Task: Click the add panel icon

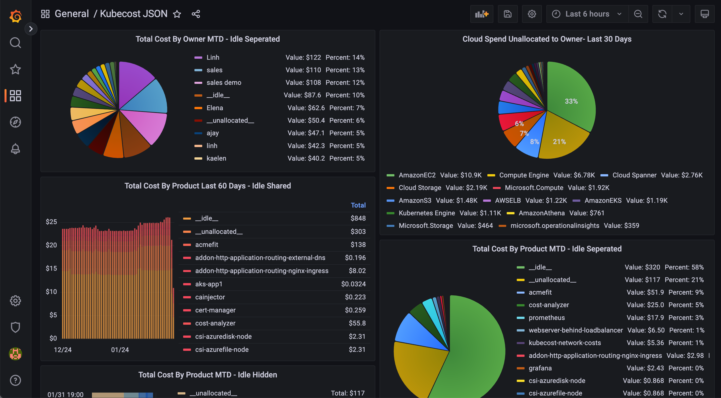Action: [x=482, y=14]
